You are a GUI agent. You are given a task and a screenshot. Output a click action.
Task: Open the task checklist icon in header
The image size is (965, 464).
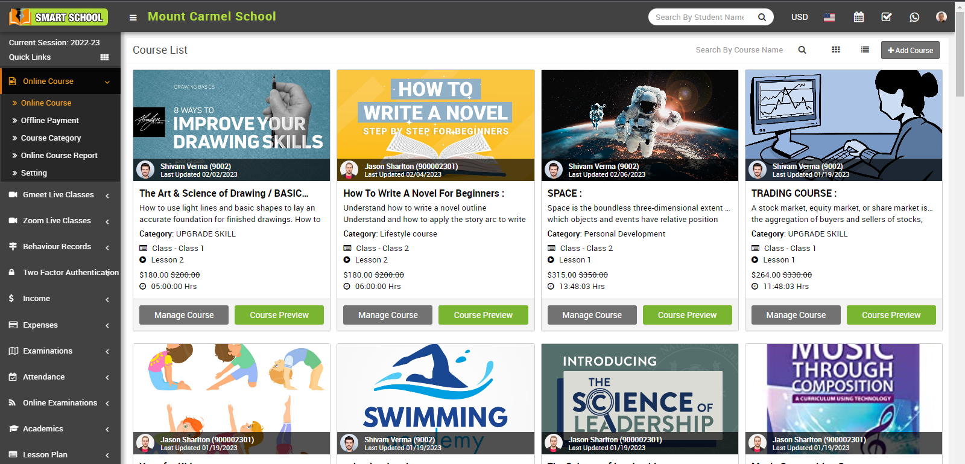tap(887, 17)
